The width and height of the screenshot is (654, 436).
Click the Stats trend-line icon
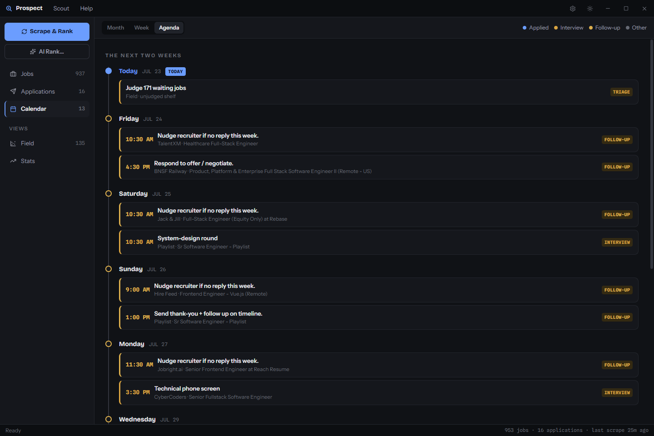[x=13, y=161]
